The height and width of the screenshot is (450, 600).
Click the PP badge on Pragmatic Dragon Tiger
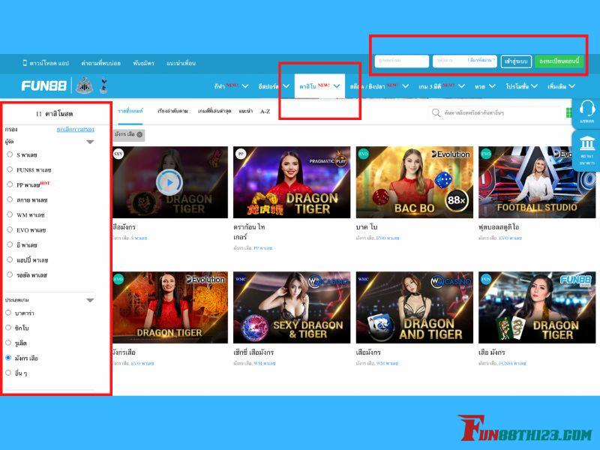coord(241,154)
